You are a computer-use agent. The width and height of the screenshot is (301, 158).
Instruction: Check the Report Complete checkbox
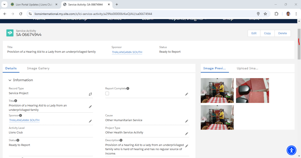[x=107, y=93]
